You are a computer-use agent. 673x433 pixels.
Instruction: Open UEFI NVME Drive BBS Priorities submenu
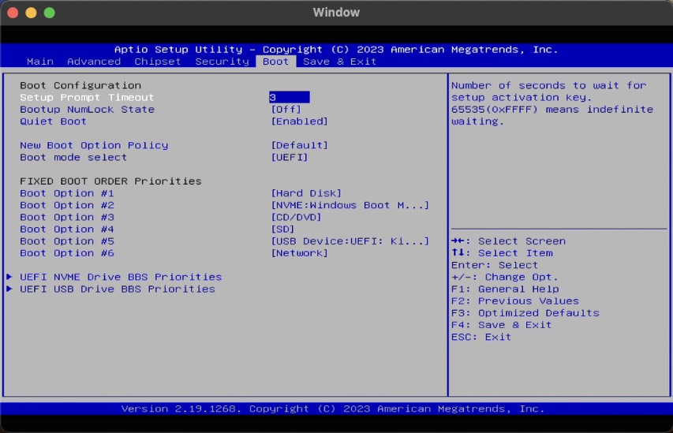pyautogui.click(x=121, y=277)
